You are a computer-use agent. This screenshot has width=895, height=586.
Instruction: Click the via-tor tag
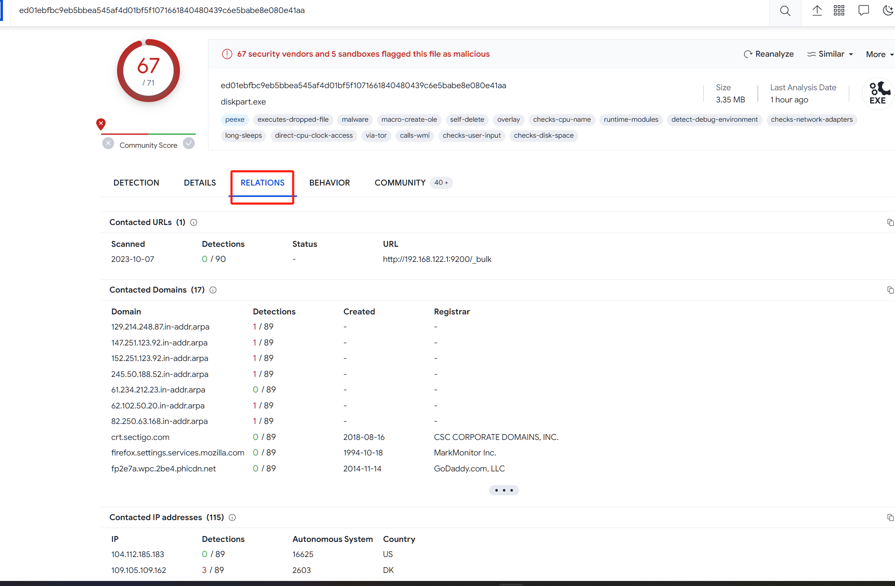pos(376,136)
